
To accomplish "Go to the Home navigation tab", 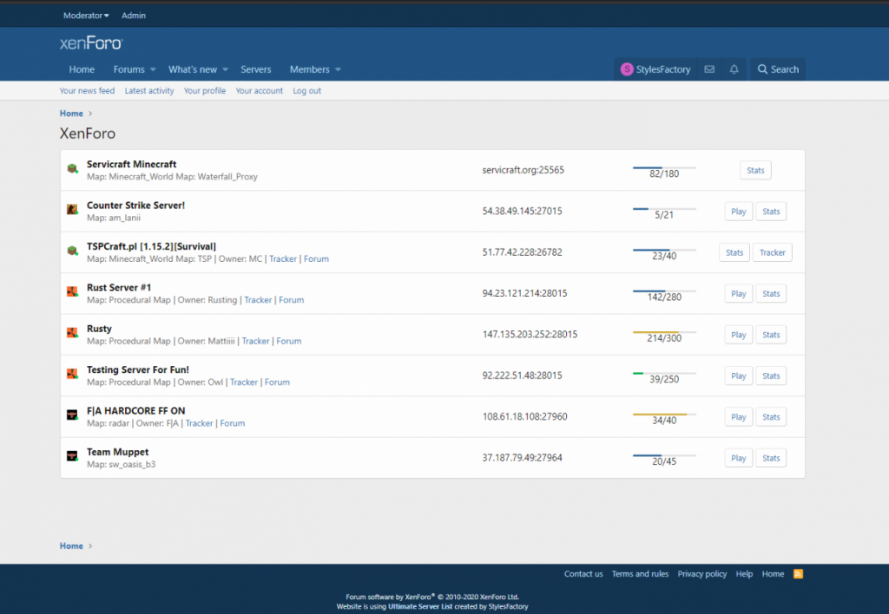I will pyautogui.click(x=82, y=69).
